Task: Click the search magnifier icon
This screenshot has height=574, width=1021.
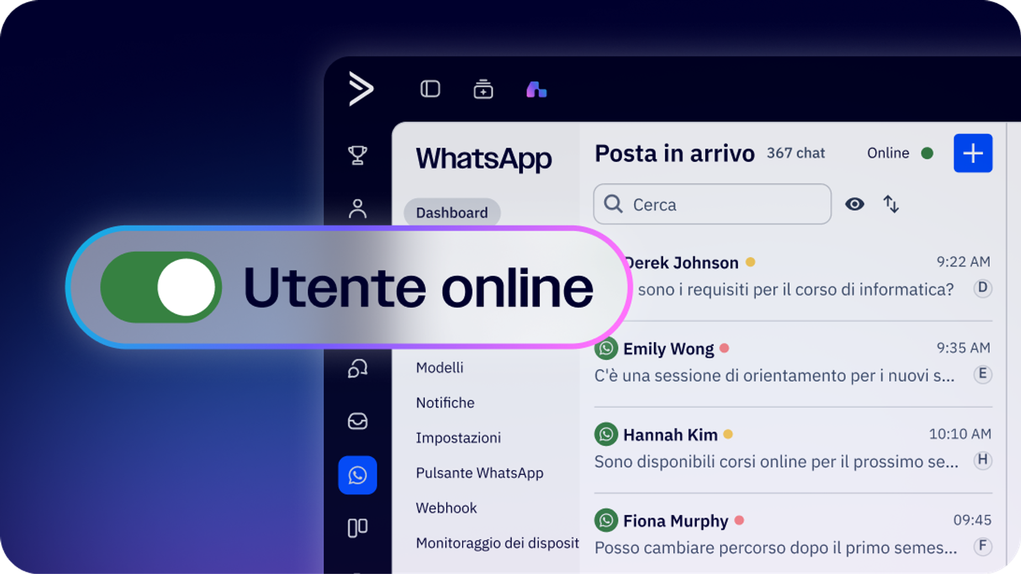Action: [x=613, y=204]
